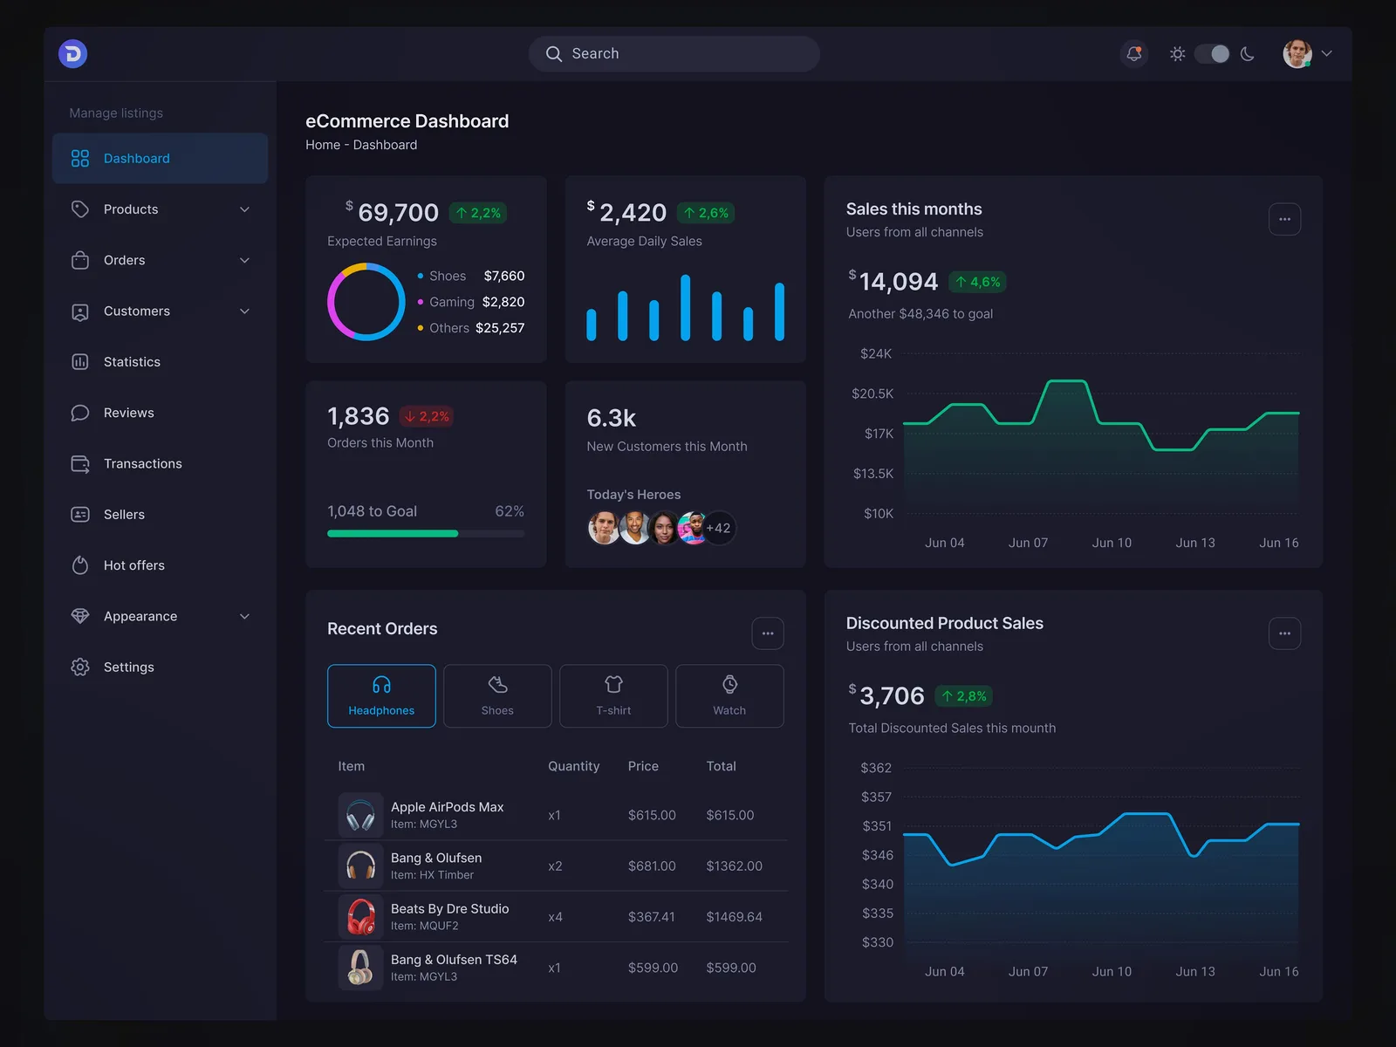Click the first Today's Heroes avatar
Image resolution: width=1396 pixels, height=1047 pixels.
(x=604, y=528)
